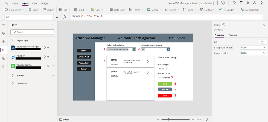Open the Image position Fit dropdown

pyautogui.click(x=253, y=53)
